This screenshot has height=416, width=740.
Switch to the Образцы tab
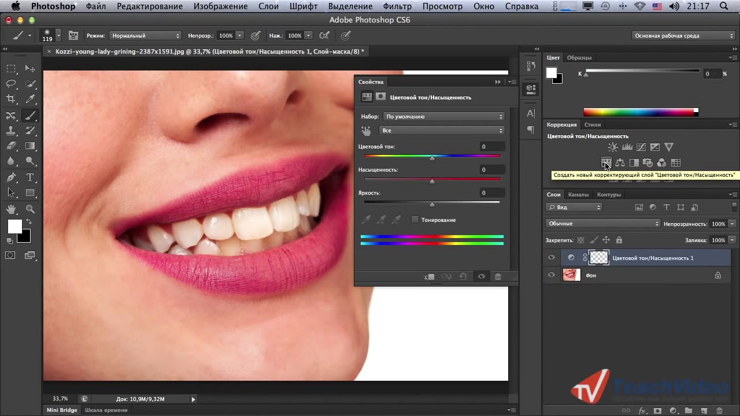coord(579,58)
